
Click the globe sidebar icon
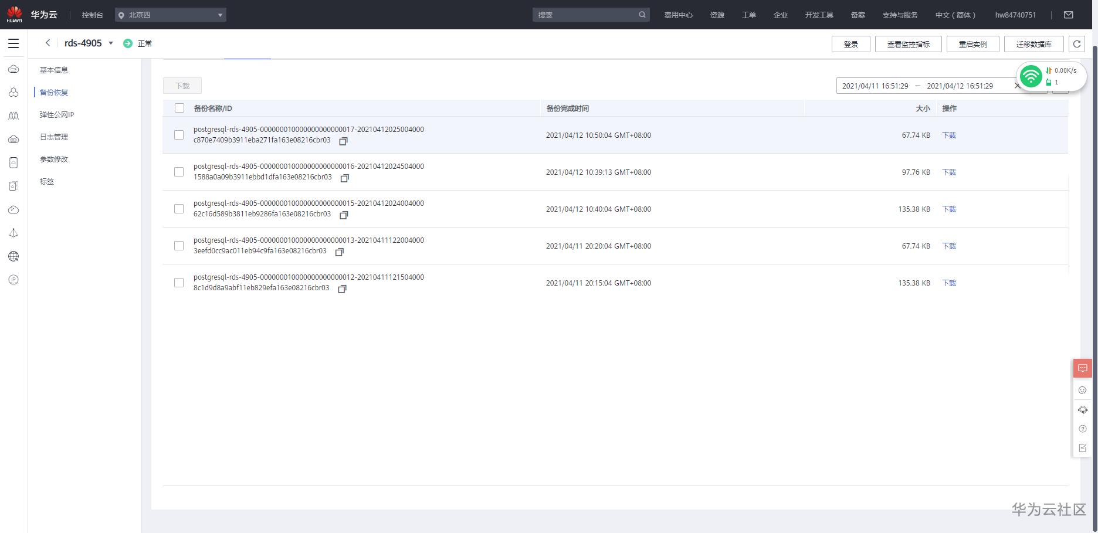pyautogui.click(x=13, y=256)
